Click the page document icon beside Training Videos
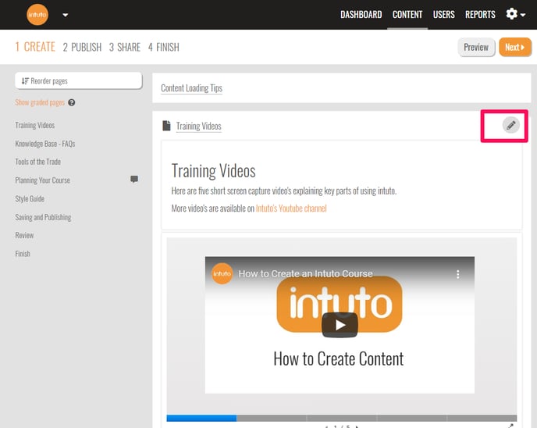The image size is (537, 428). click(166, 126)
